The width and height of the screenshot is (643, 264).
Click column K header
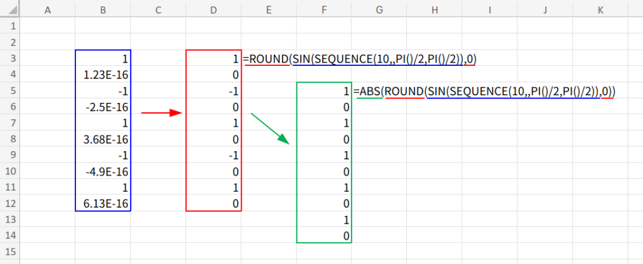click(600, 10)
